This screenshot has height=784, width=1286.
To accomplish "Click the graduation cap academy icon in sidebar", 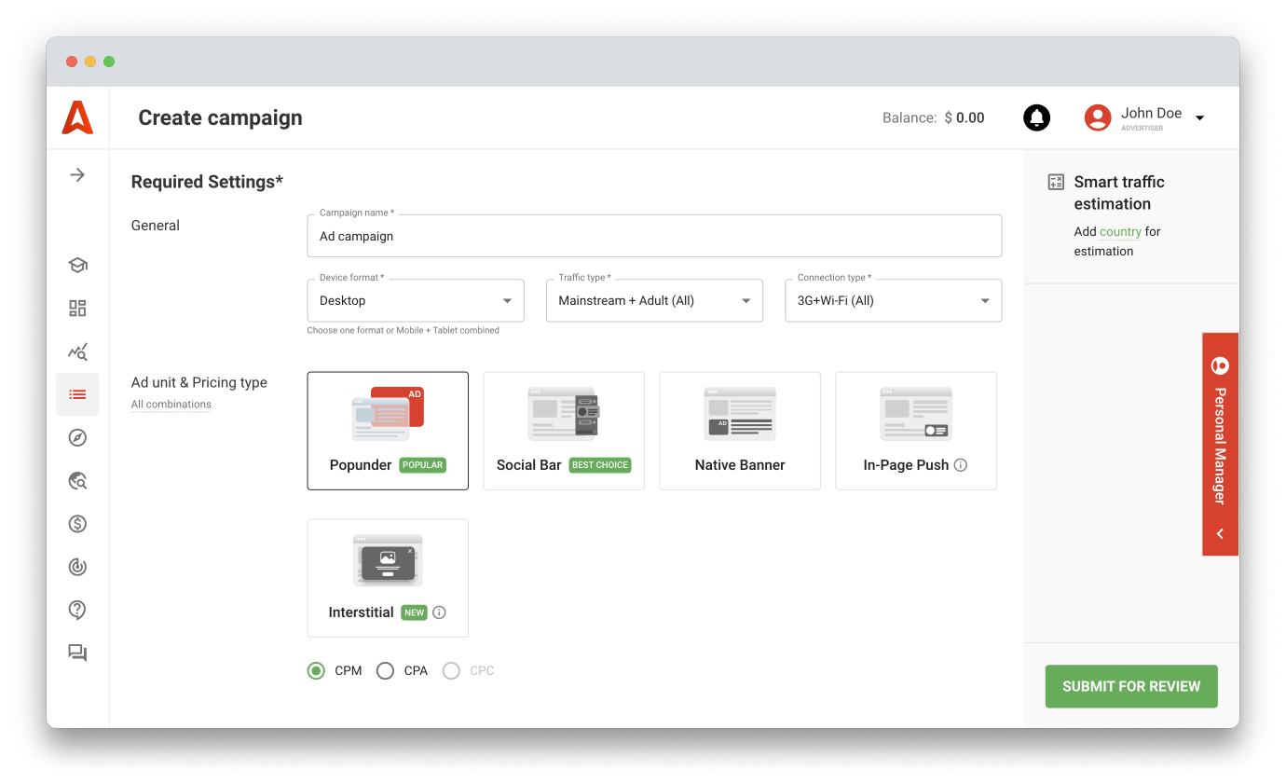I will 77,266.
